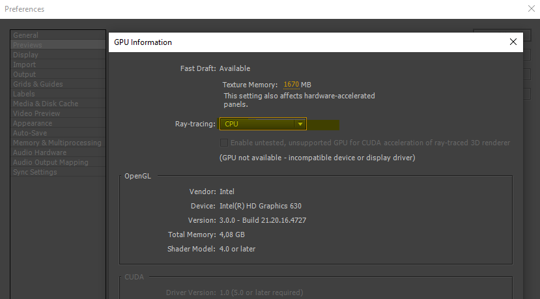Open the Ray-tracing CPU dropdown
Viewport: 540px width, 299px height.
(263, 124)
